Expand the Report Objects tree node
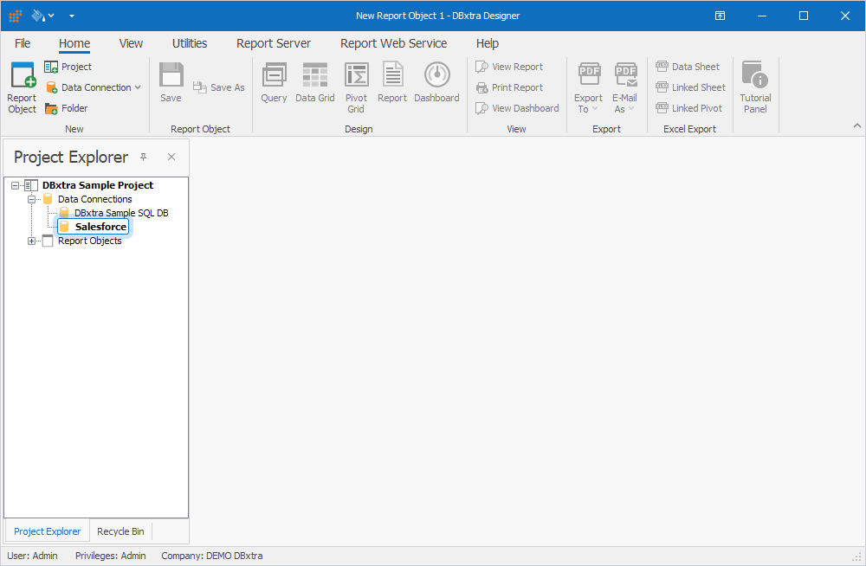 click(x=31, y=240)
